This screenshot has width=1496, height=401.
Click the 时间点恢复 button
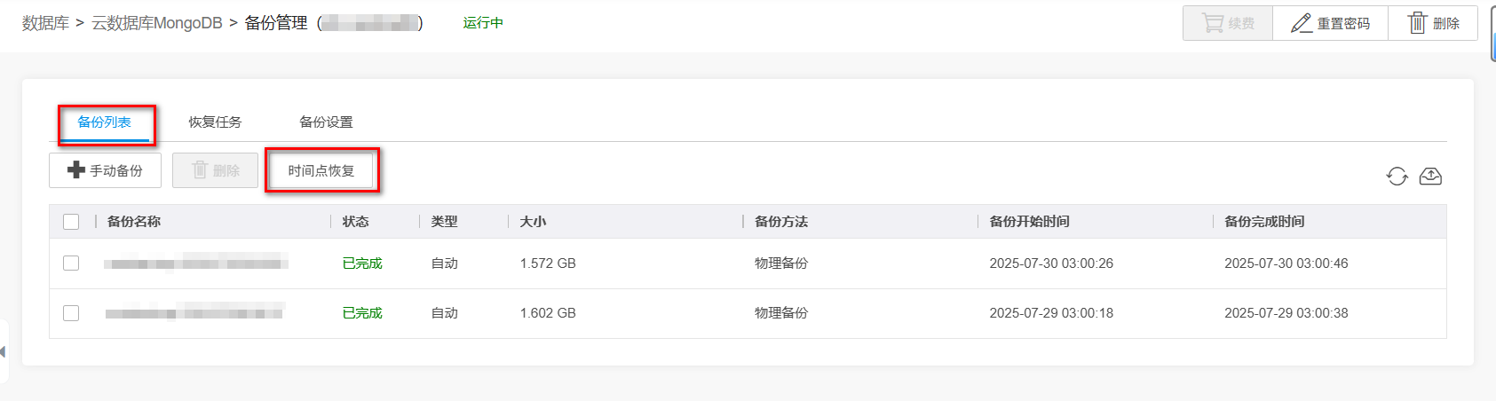(321, 170)
